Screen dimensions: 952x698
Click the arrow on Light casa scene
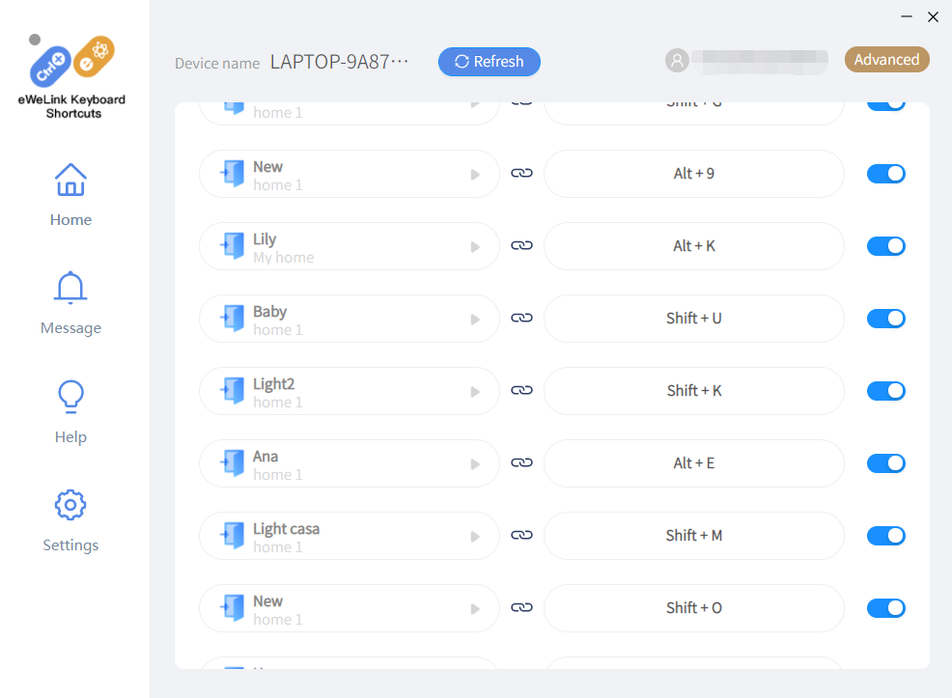coord(475,537)
